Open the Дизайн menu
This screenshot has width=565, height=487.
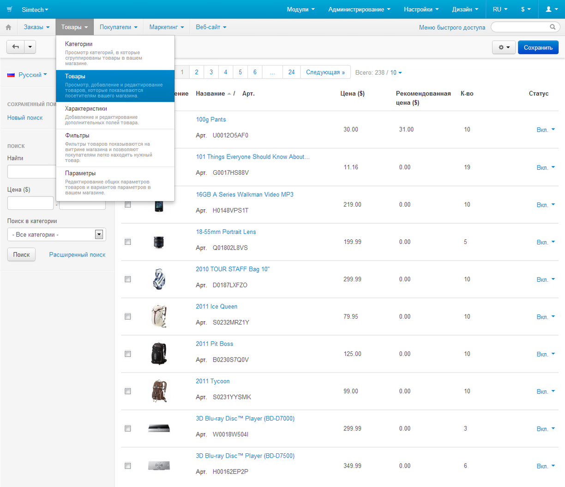point(465,9)
